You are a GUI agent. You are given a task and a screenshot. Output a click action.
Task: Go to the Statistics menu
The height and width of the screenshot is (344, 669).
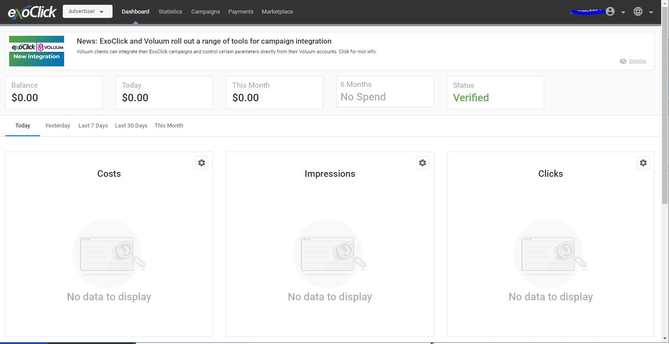click(x=170, y=12)
